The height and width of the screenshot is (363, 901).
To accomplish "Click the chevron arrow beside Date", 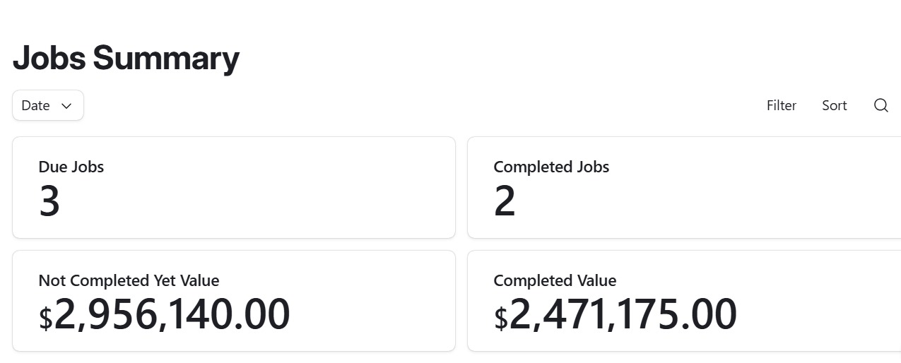I will tap(66, 106).
